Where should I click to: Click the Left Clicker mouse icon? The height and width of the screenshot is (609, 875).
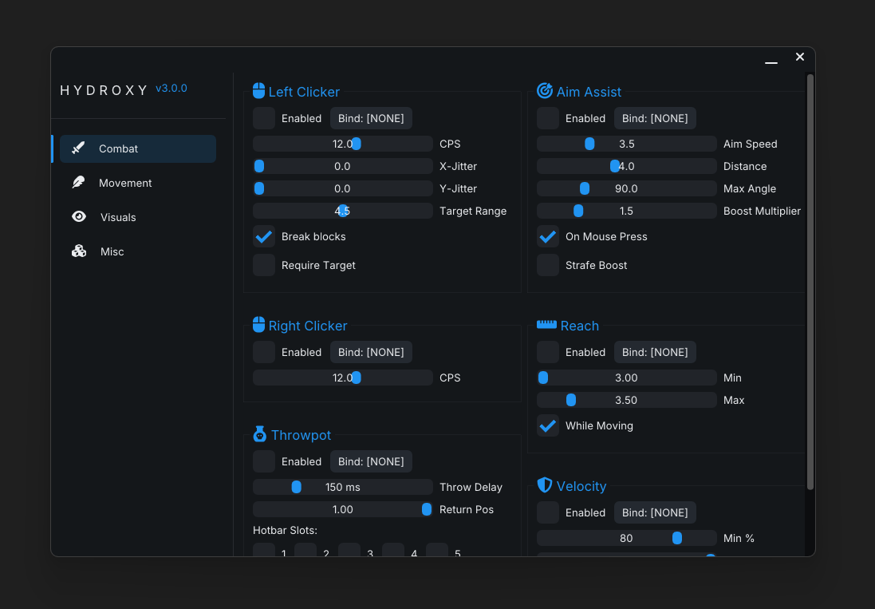(x=258, y=90)
